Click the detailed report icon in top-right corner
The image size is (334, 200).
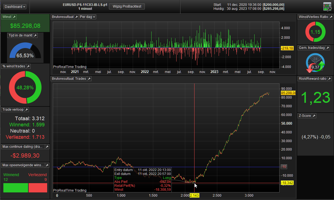[x=327, y=6]
